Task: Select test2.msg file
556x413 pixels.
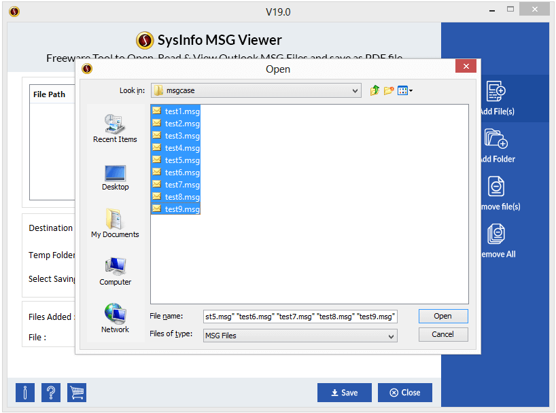Action: coord(176,124)
